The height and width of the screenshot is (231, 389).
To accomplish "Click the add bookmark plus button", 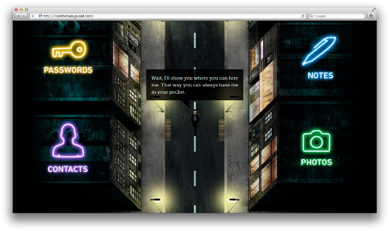I will point(33,16).
